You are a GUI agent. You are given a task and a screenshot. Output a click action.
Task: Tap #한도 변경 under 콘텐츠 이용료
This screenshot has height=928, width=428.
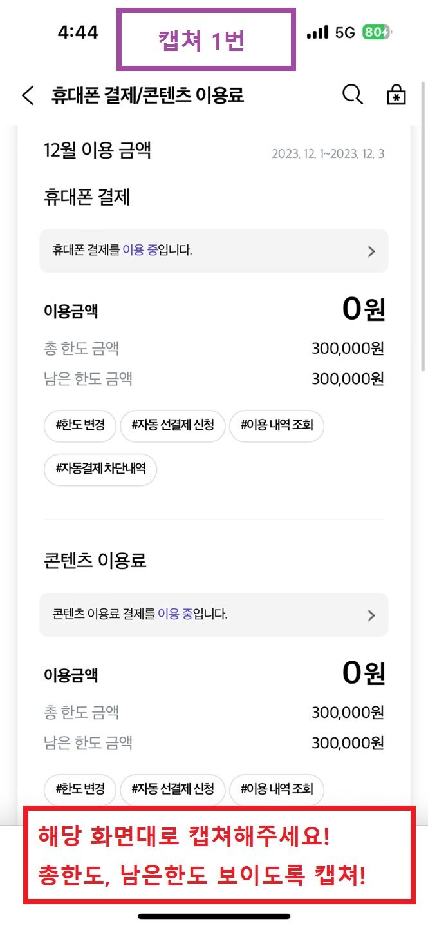tap(80, 789)
